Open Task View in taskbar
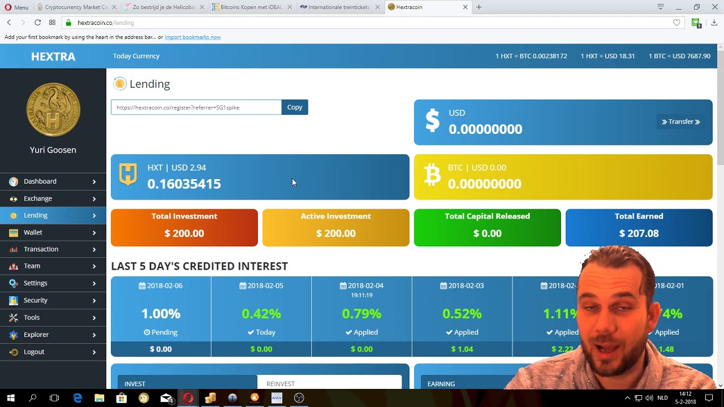 pyautogui.click(x=54, y=398)
